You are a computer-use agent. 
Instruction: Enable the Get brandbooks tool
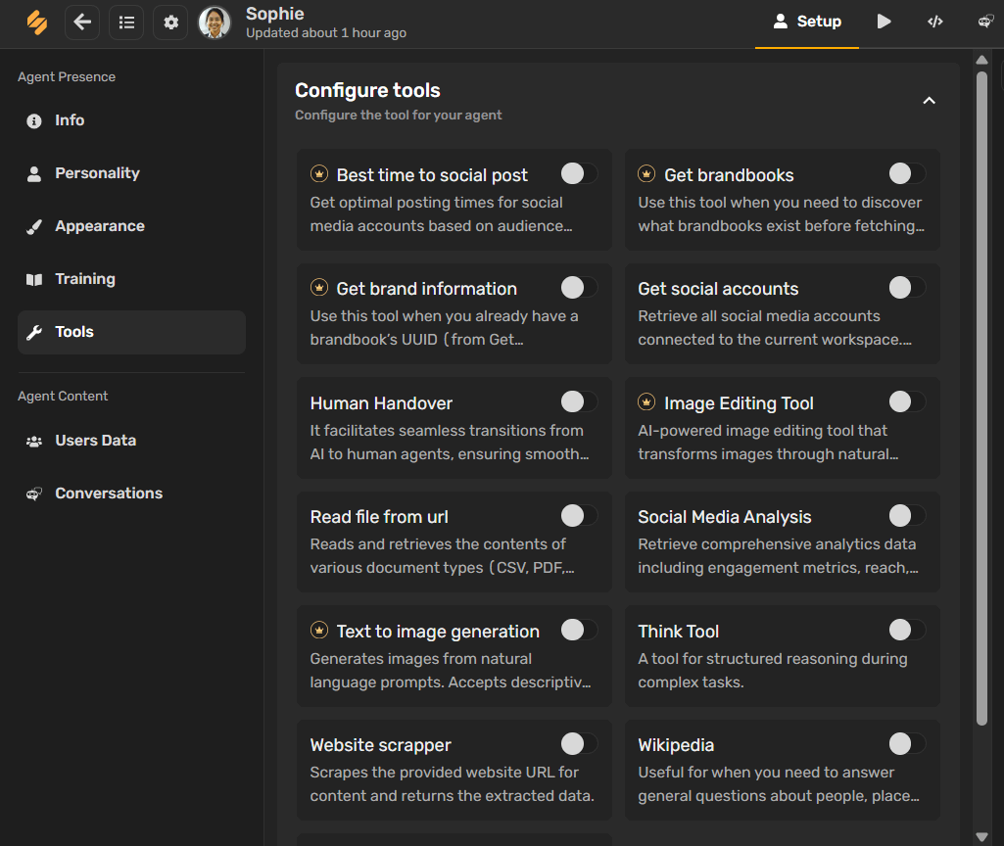tap(907, 173)
